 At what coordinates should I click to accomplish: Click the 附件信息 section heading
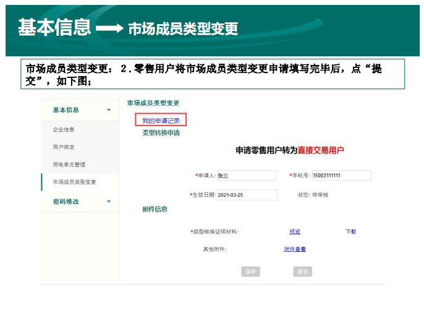click(155, 210)
